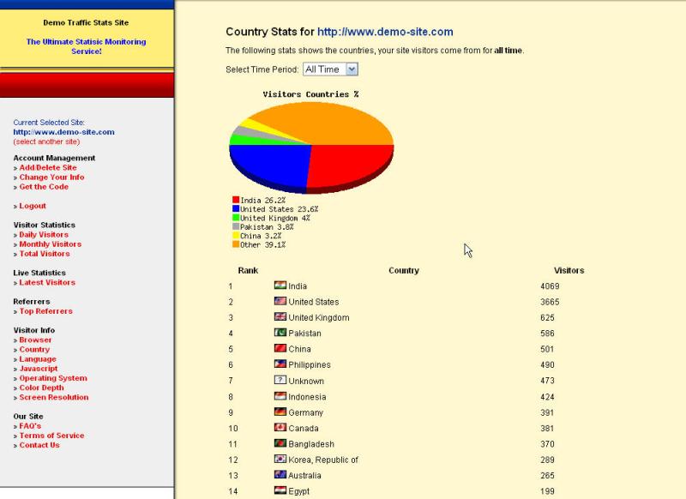Click the Philippines country name

[310, 364]
